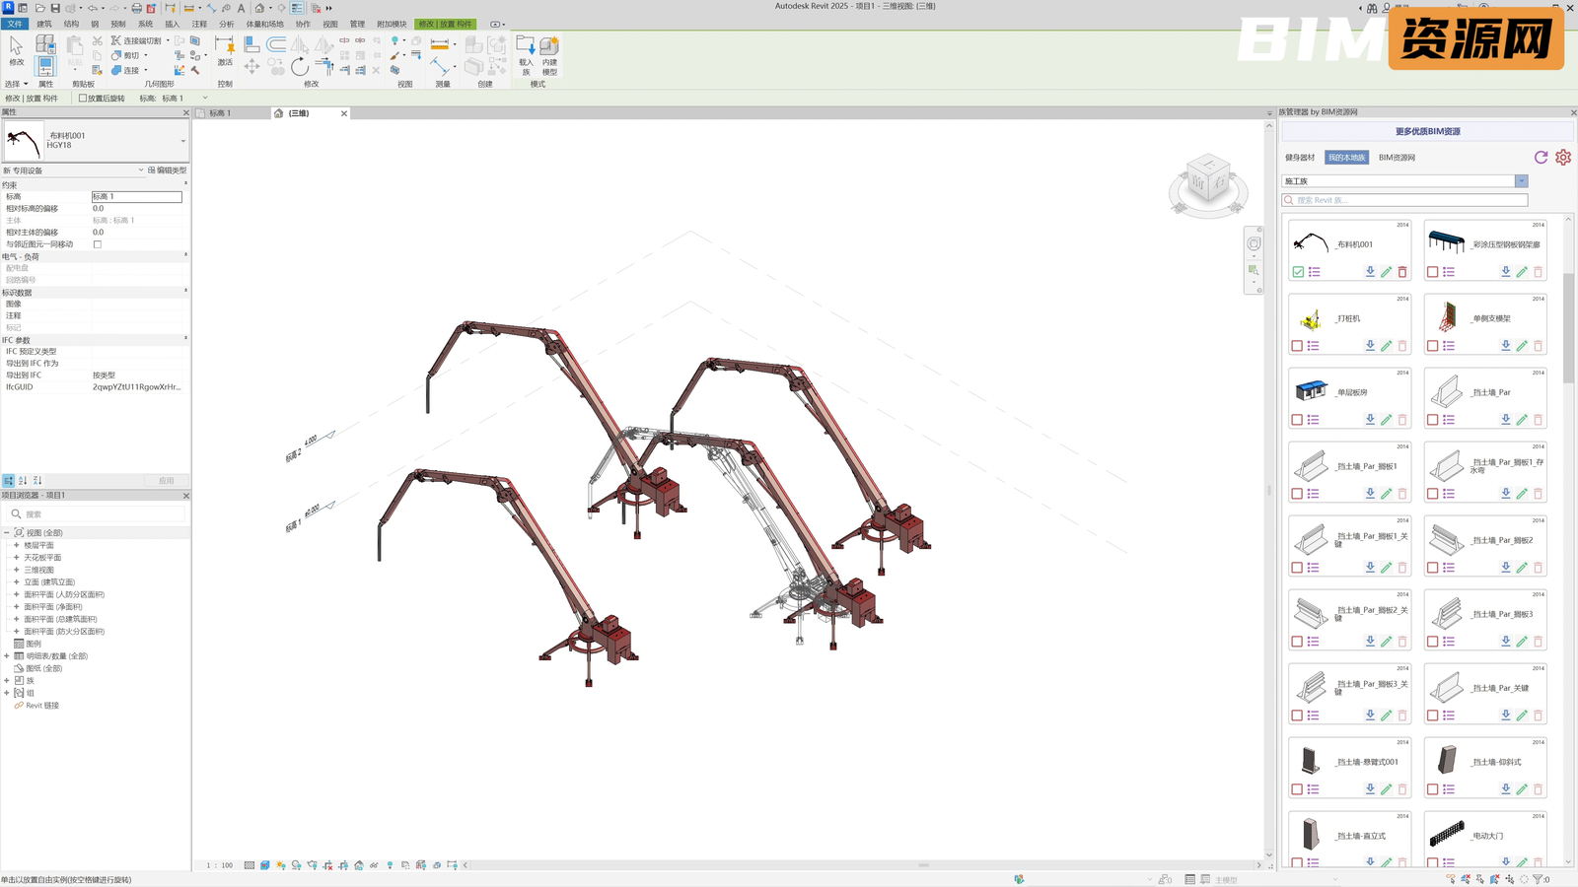
Task: Click the delete trash icon on 布料机001 card
Action: [1402, 272]
